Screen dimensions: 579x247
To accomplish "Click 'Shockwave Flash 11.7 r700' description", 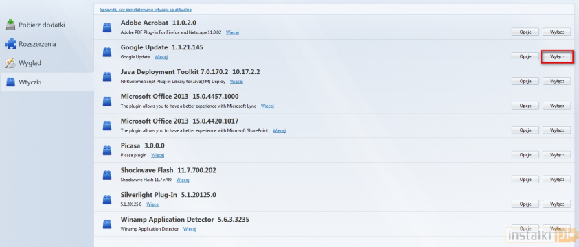I will [146, 180].
